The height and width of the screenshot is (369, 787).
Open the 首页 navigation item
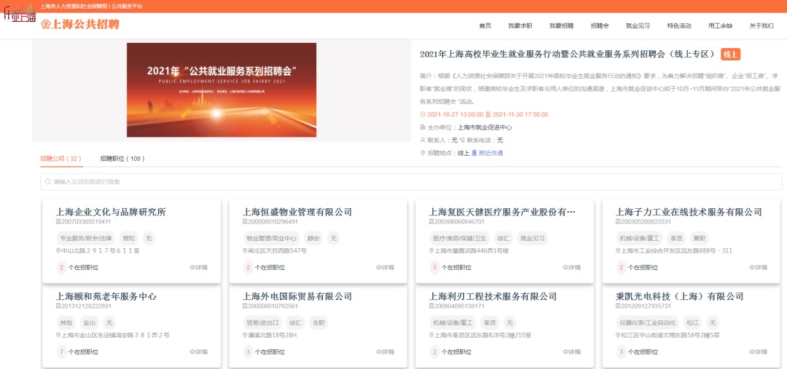485,26
